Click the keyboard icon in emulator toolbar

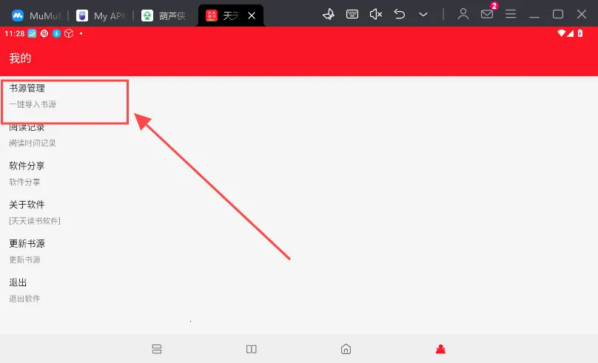coord(353,14)
